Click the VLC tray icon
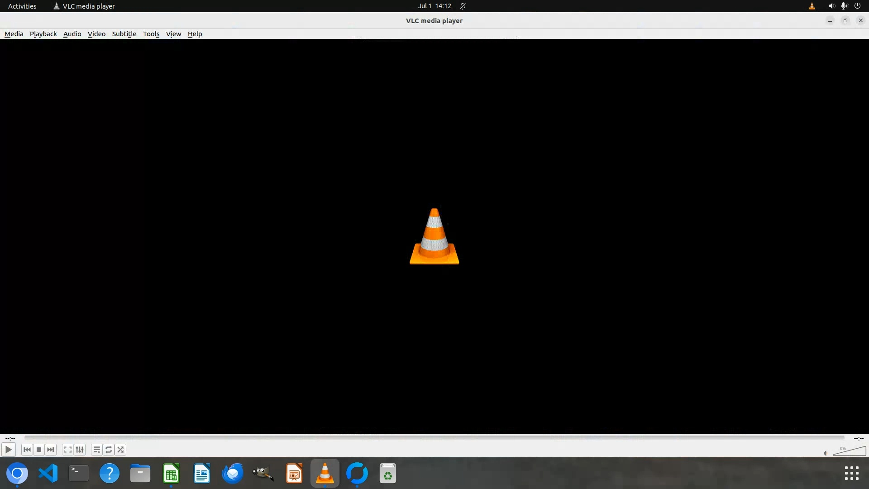 [x=812, y=6]
